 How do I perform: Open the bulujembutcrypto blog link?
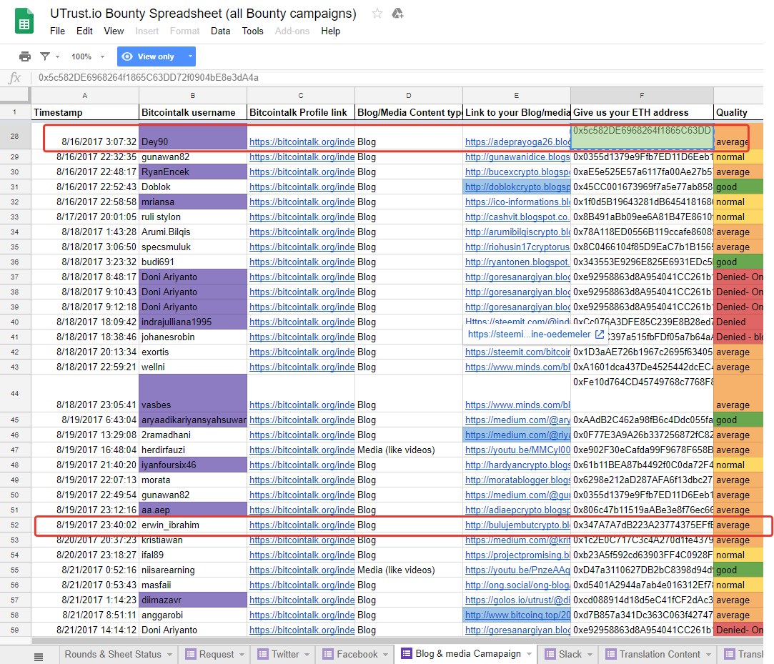pyautogui.click(x=517, y=525)
